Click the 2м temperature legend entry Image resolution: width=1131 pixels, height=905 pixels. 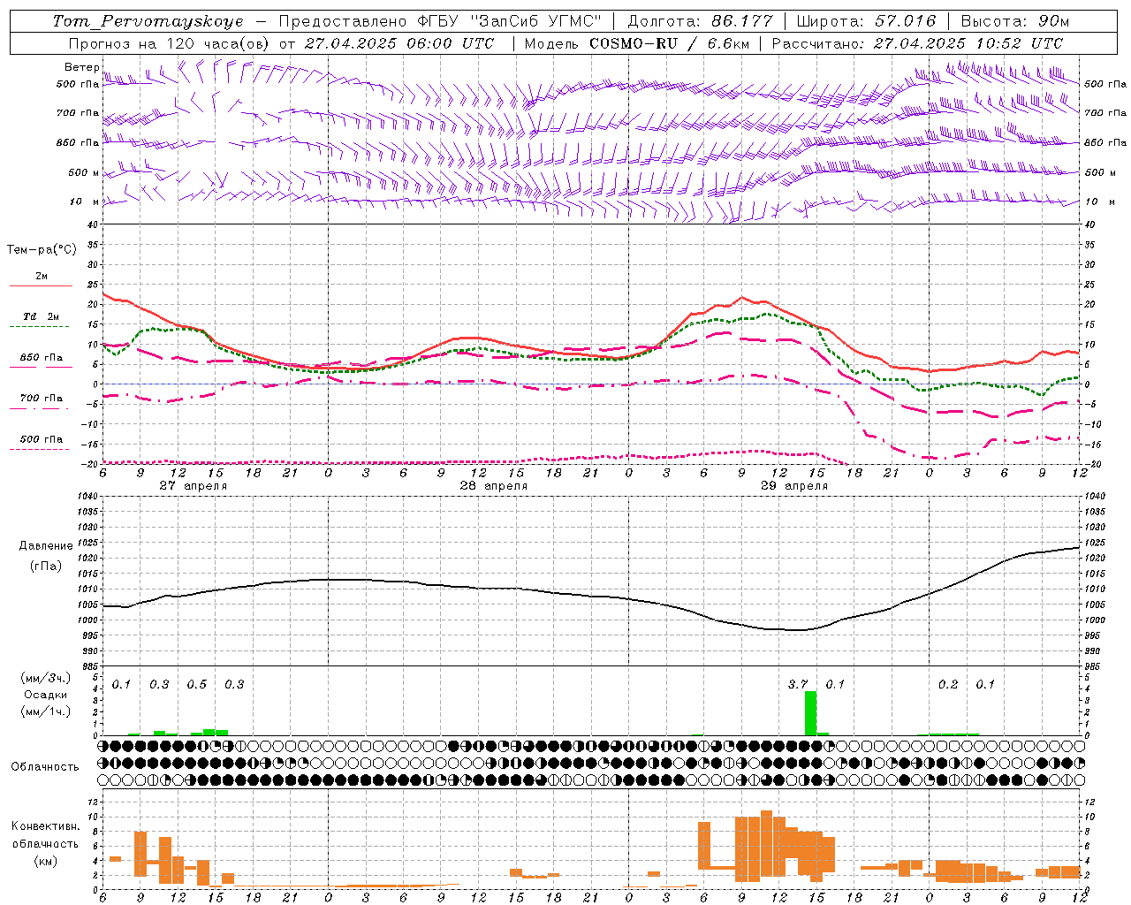(x=42, y=277)
